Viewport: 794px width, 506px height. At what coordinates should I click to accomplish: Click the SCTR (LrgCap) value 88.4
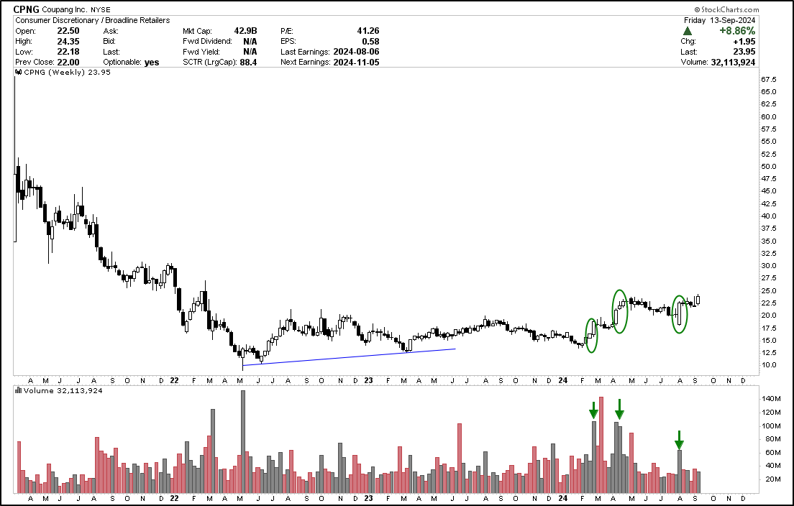248,63
